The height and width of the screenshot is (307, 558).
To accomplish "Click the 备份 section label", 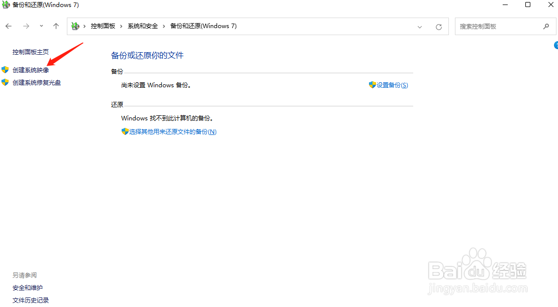I will pos(117,72).
